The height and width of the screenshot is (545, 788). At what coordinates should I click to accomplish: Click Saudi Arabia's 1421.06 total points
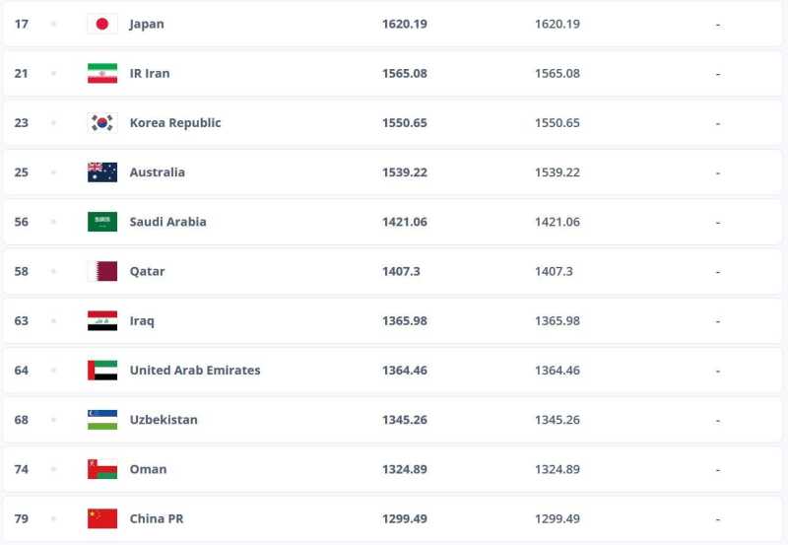(404, 222)
